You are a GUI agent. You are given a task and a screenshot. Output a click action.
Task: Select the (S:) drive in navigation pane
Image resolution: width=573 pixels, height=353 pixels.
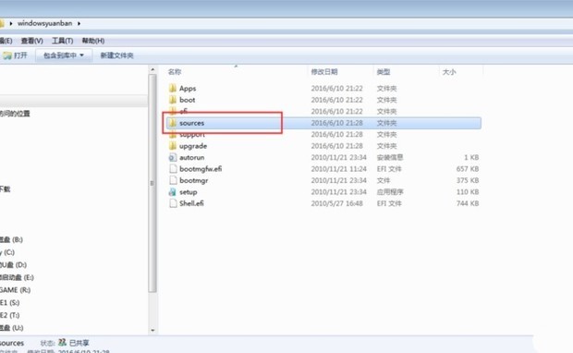[10, 302]
